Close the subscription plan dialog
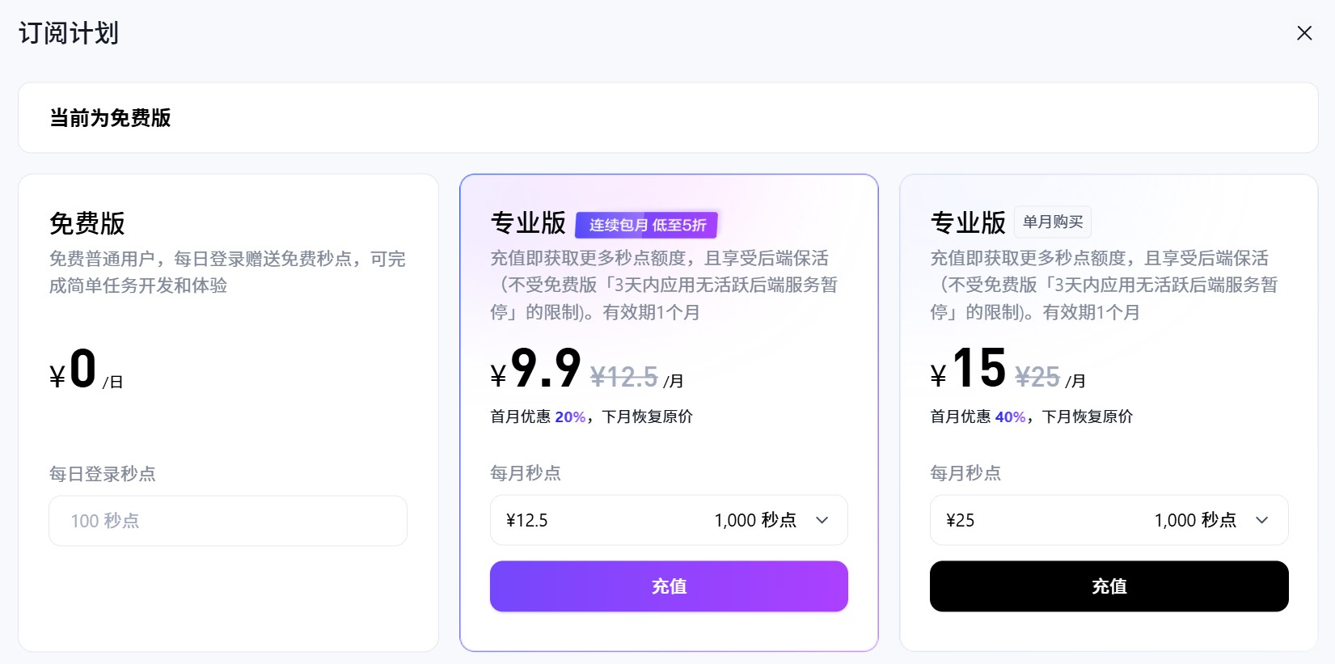Screen dimensions: 1335x664 click(1304, 33)
